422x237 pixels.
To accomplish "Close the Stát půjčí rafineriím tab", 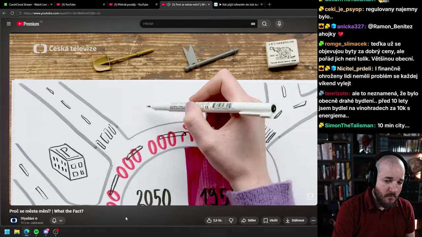I will click(261, 5).
